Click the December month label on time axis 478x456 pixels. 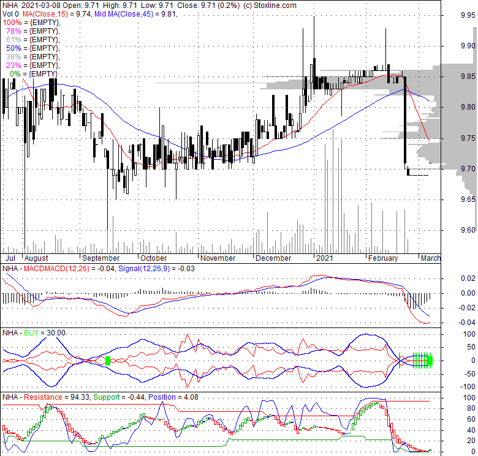pyautogui.click(x=273, y=258)
